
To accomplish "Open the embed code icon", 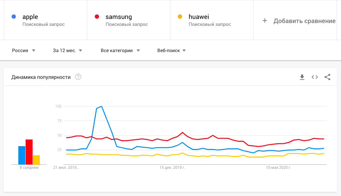I will pyautogui.click(x=315, y=77).
